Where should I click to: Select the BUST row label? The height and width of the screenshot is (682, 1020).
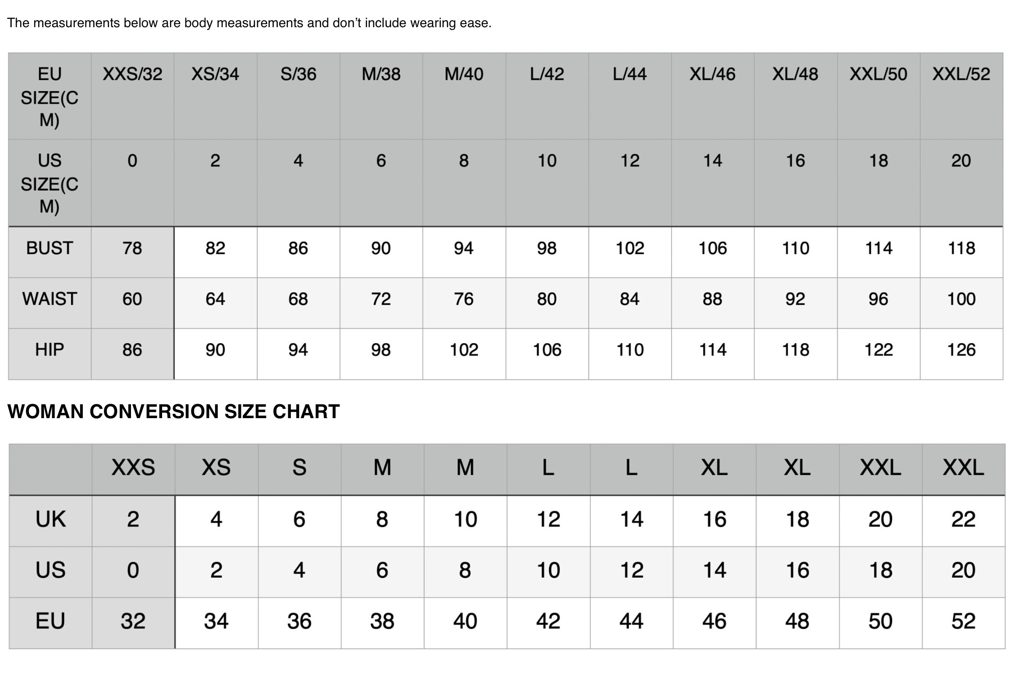50,248
